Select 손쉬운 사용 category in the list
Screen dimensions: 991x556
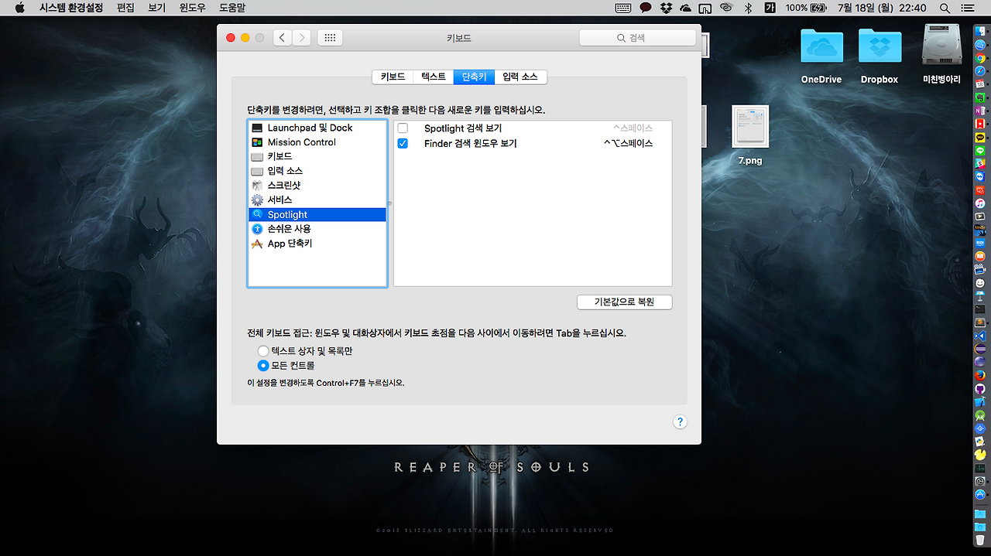317,229
